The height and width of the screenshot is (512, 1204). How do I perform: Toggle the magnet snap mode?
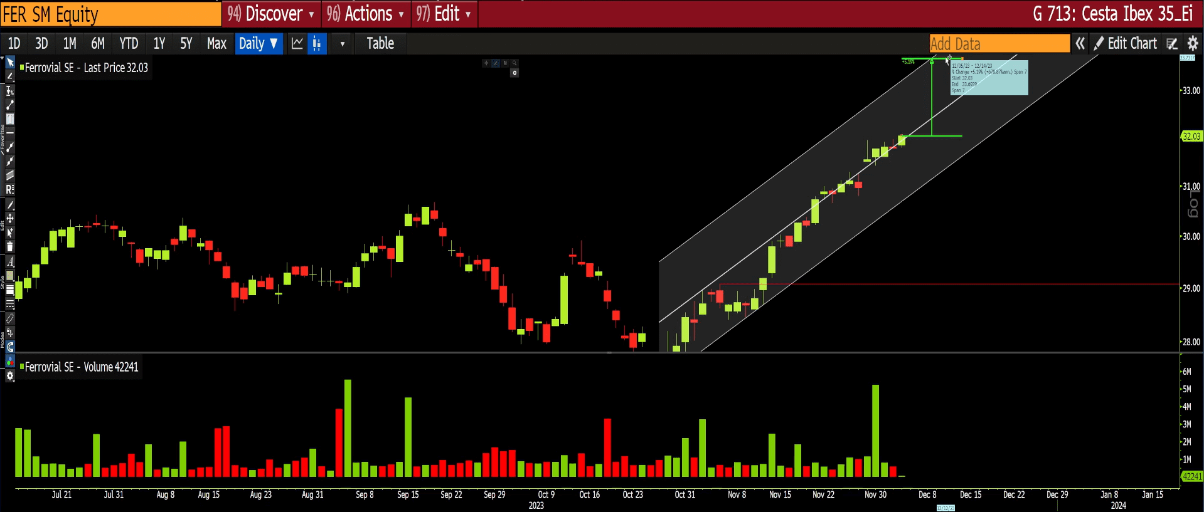point(10,347)
